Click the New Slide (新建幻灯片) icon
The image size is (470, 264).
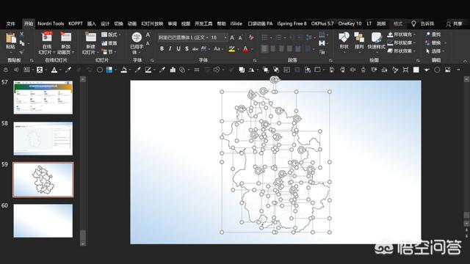click(x=90, y=37)
